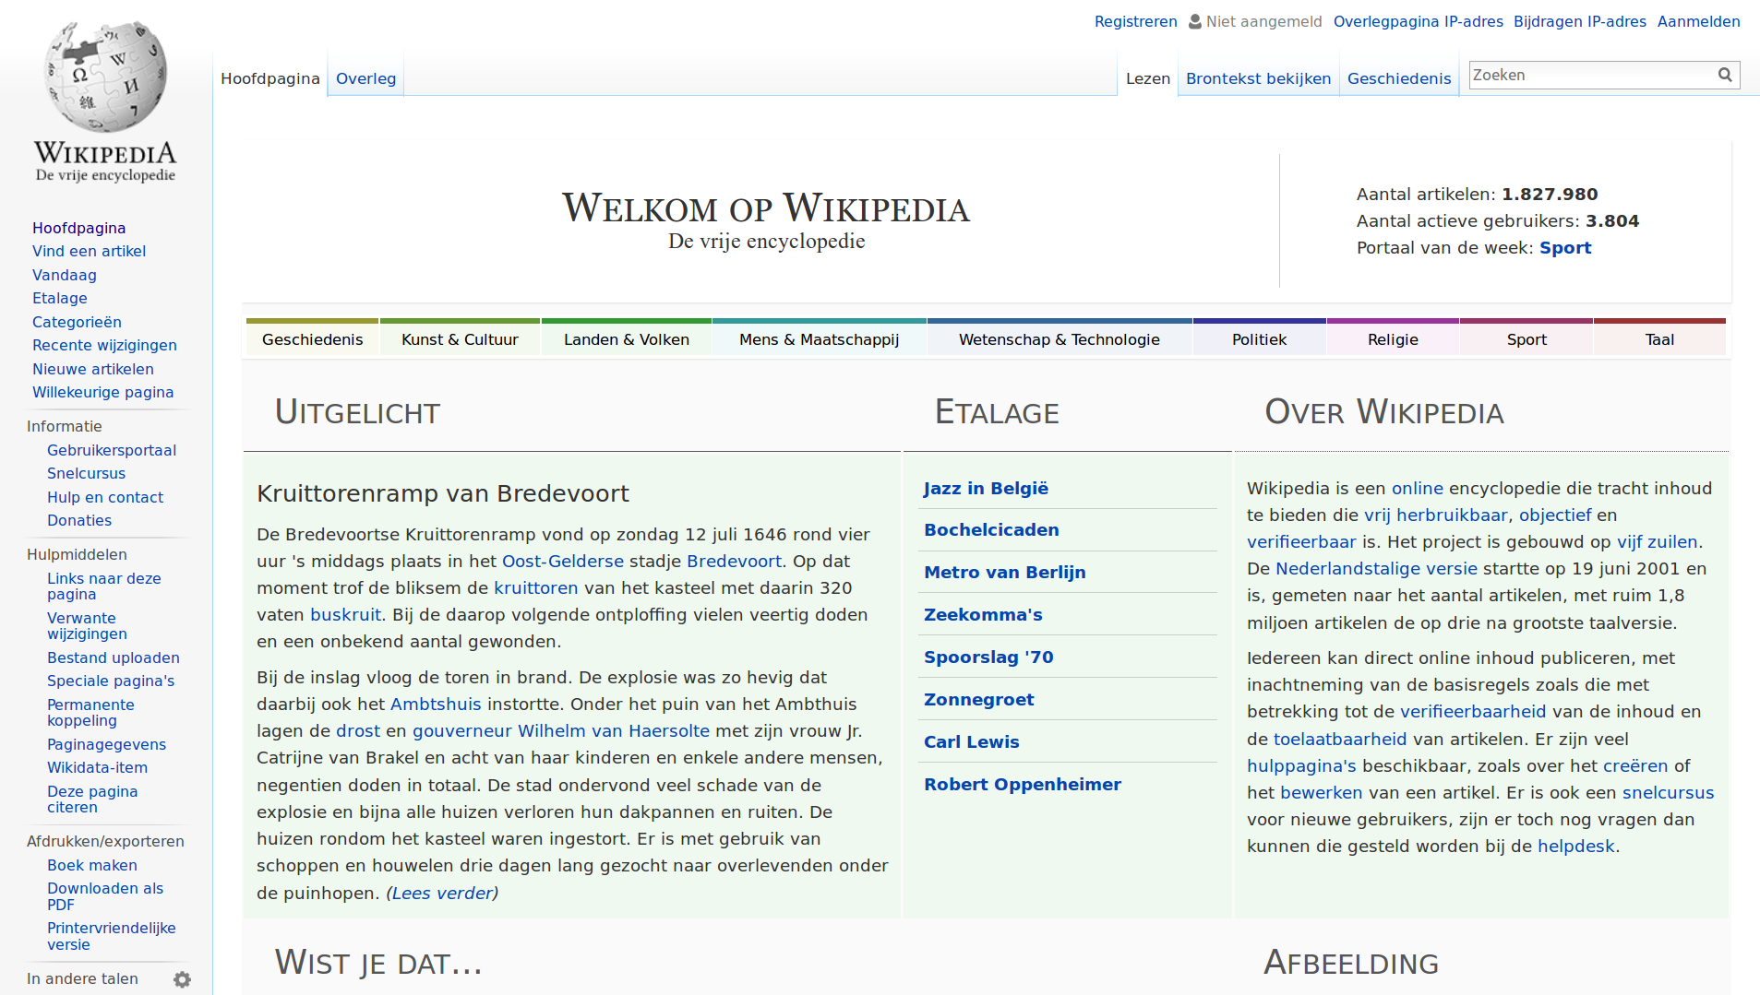Screen dimensions: 1760x995
Task: Go to Willekeurige pagina
Action: (x=102, y=392)
